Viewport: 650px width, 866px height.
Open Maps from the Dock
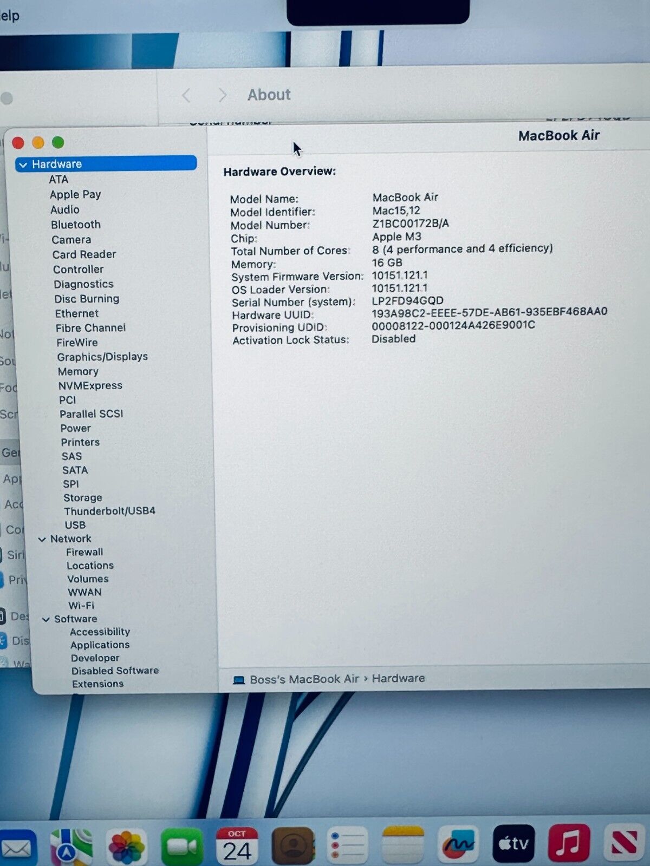pos(71,847)
